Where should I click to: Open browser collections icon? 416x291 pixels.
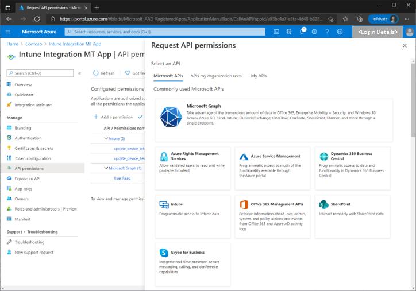(x=360, y=19)
